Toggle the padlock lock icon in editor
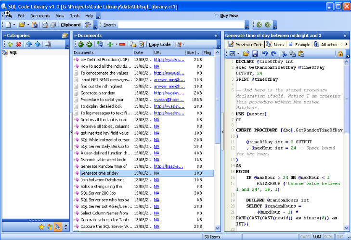The image size is (351, 240). [x=340, y=54]
